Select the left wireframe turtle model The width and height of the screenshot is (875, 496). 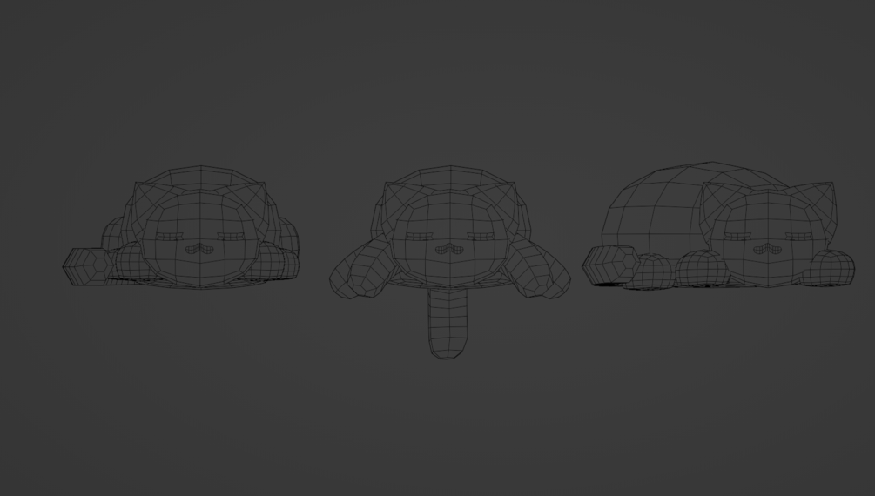point(181,227)
